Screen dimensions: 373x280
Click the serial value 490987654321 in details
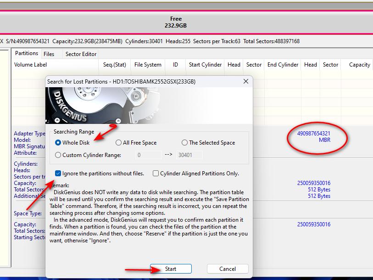pos(313,133)
